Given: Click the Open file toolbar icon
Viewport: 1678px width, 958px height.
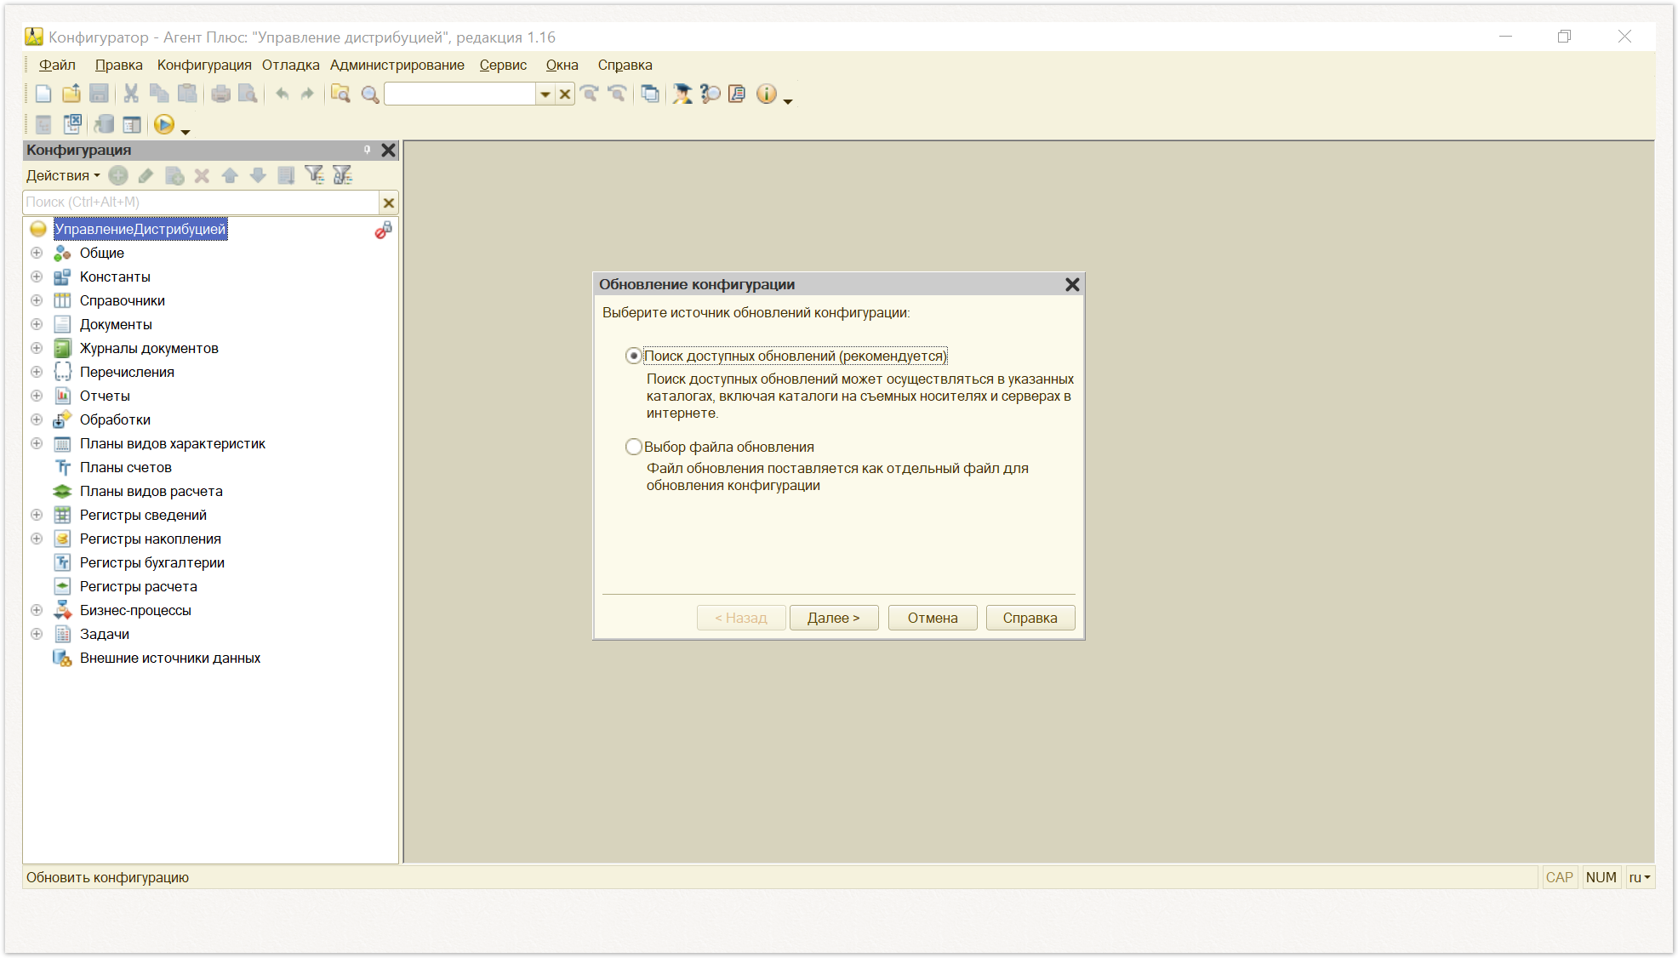Looking at the screenshot, I should click(x=71, y=94).
